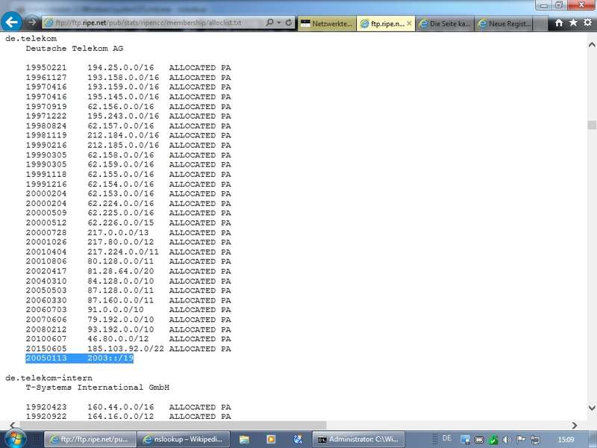Switch to the Die Seite ka... tab
Viewport: 597px width, 448px height.
coord(444,24)
